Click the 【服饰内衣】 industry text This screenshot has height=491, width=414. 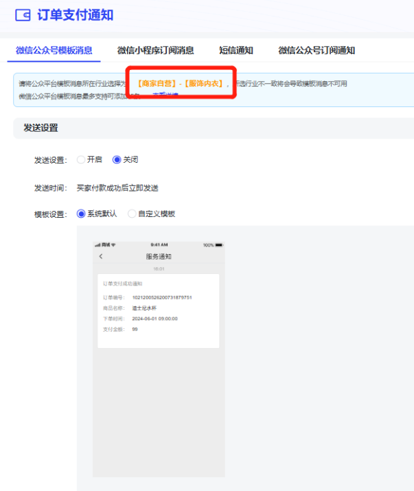pyautogui.click(x=207, y=83)
